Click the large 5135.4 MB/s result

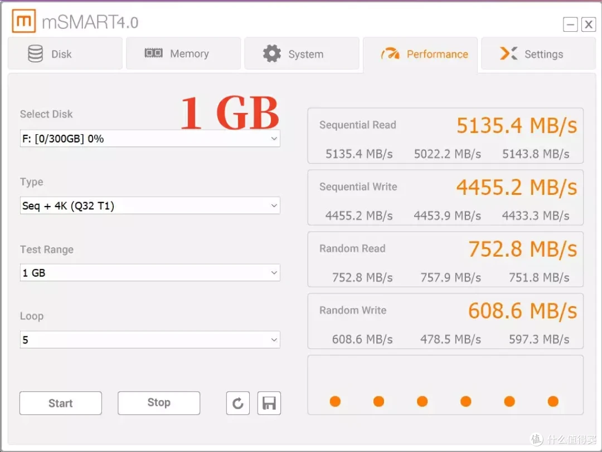[x=517, y=125]
